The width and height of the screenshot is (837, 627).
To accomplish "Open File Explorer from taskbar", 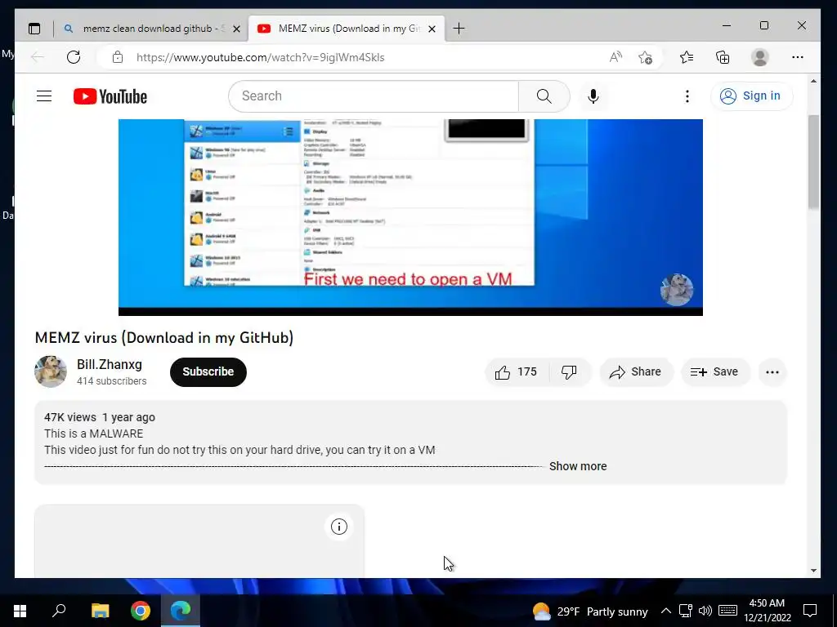I will coord(100,611).
